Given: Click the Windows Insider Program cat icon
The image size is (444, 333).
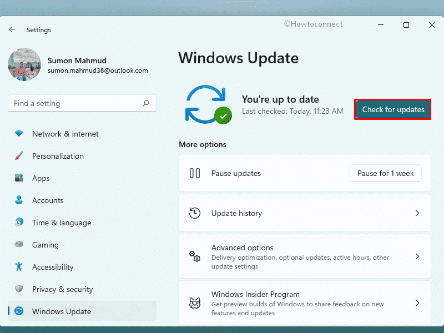Looking at the screenshot, I should [x=195, y=303].
